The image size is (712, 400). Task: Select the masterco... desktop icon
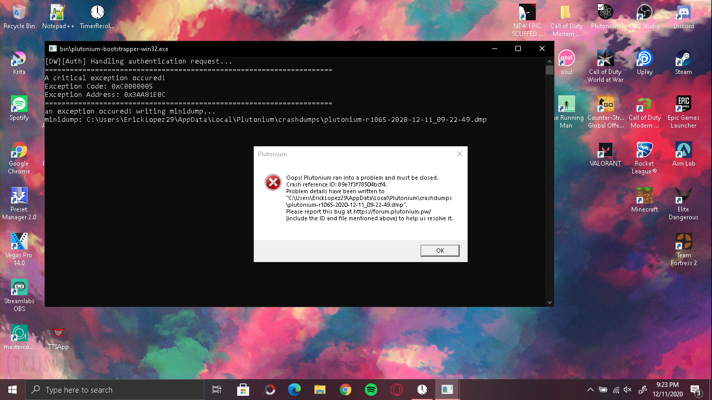tap(19, 337)
